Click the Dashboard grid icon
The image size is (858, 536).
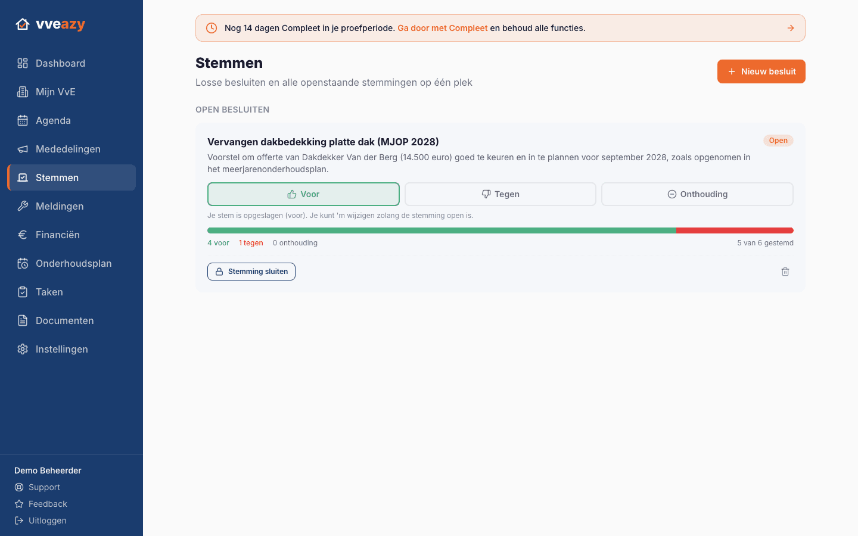[23, 63]
